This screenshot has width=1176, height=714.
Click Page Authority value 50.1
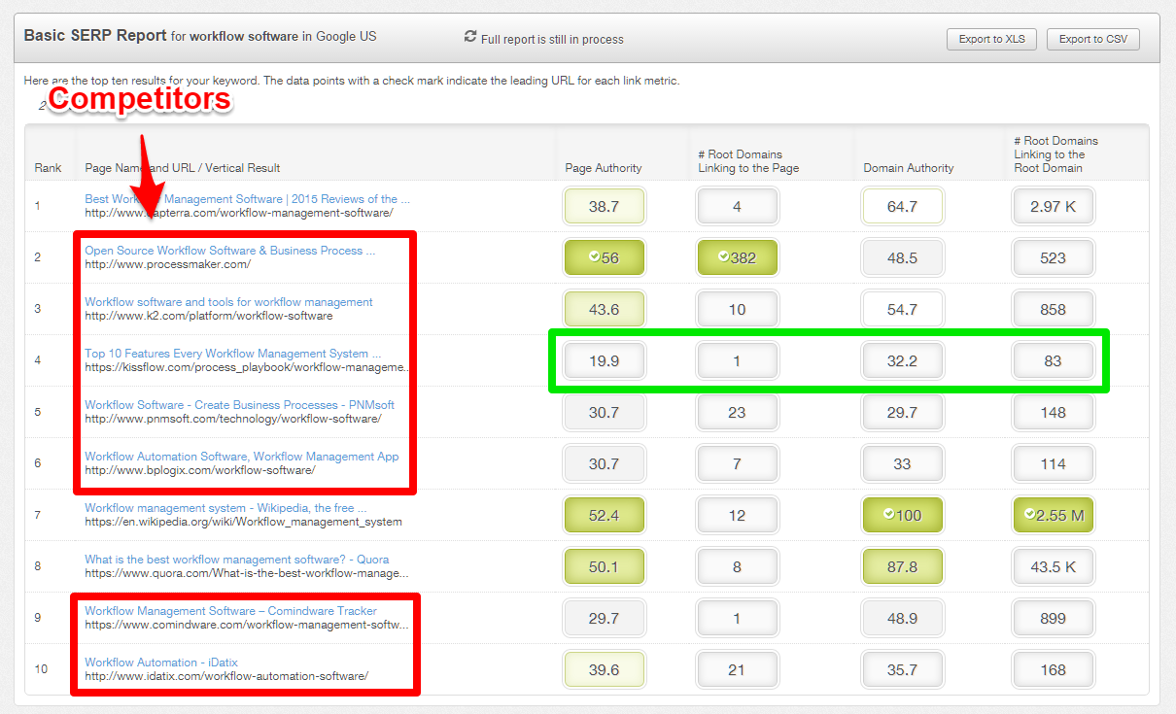pos(604,567)
